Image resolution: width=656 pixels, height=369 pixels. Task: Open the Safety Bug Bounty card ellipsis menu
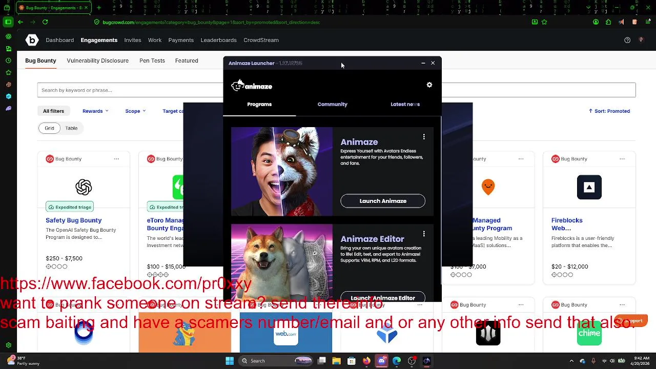(116, 159)
